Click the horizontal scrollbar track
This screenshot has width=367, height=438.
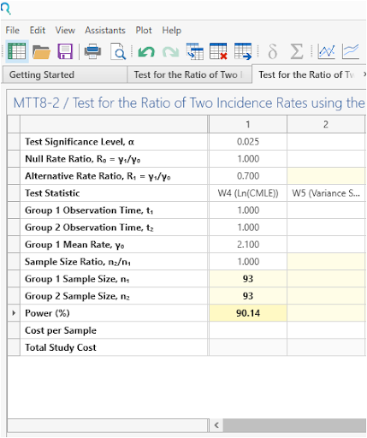pyautogui.click(x=295, y=425)
